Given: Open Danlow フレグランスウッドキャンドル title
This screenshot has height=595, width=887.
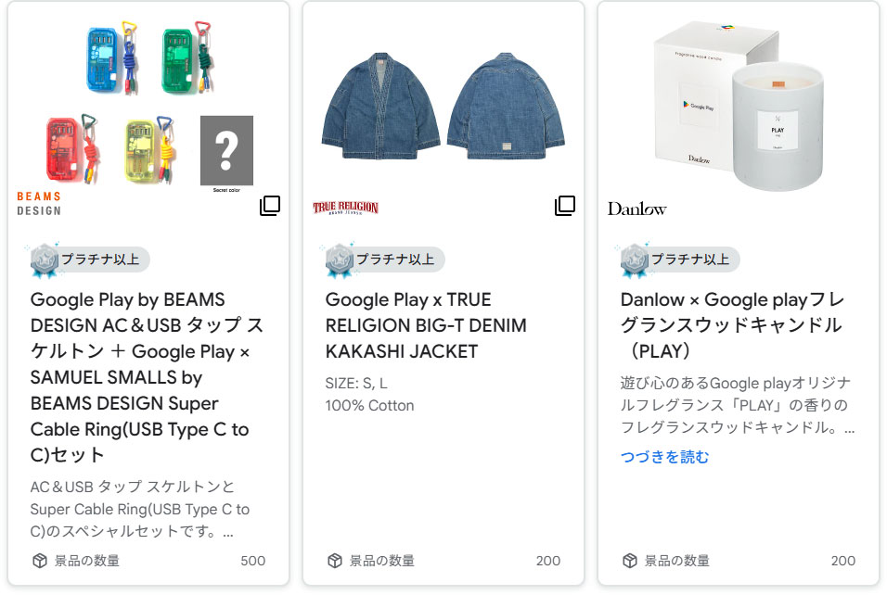Looking at the screenshot, I should [731, 325].
